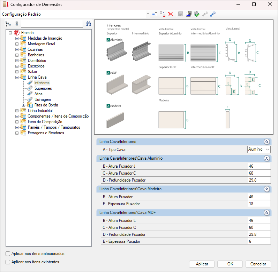
Task: Collapse the 'Cava Alumínio' section chevron
Action: point(266,158)
